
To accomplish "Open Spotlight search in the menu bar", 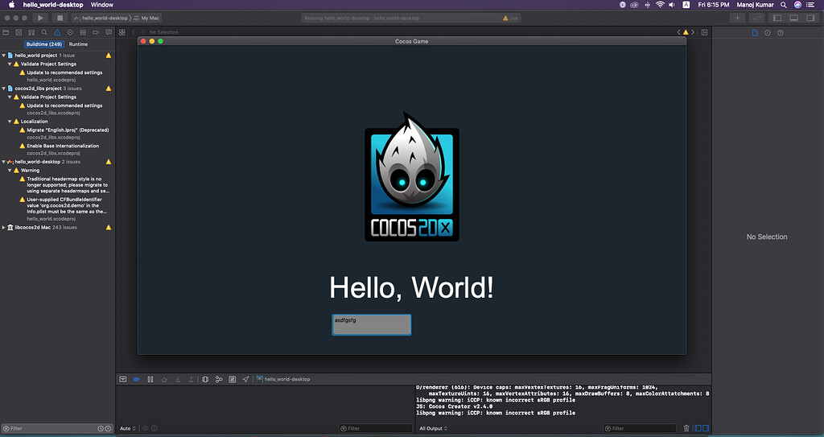I will (784, 5).
